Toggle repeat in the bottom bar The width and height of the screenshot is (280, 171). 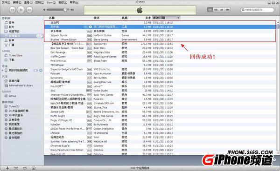point(25,168)
